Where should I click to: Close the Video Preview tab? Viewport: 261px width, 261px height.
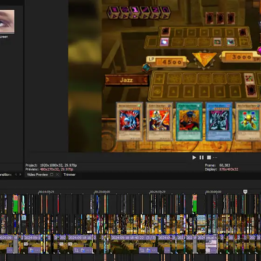pyautogui.click(x=57, y=174)
